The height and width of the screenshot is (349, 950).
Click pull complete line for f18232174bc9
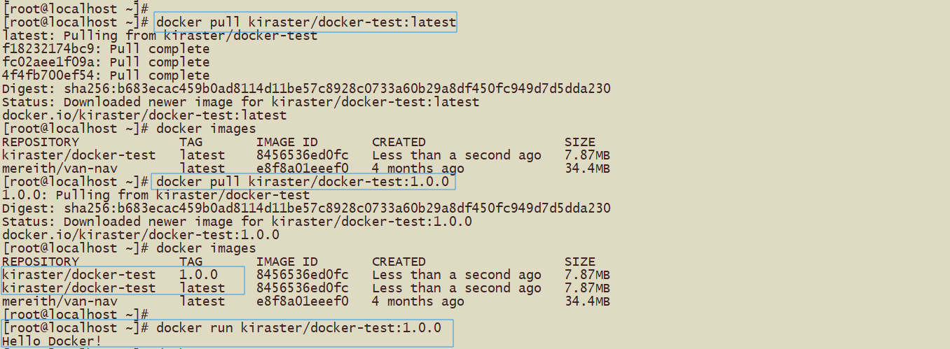pos(106,49)
